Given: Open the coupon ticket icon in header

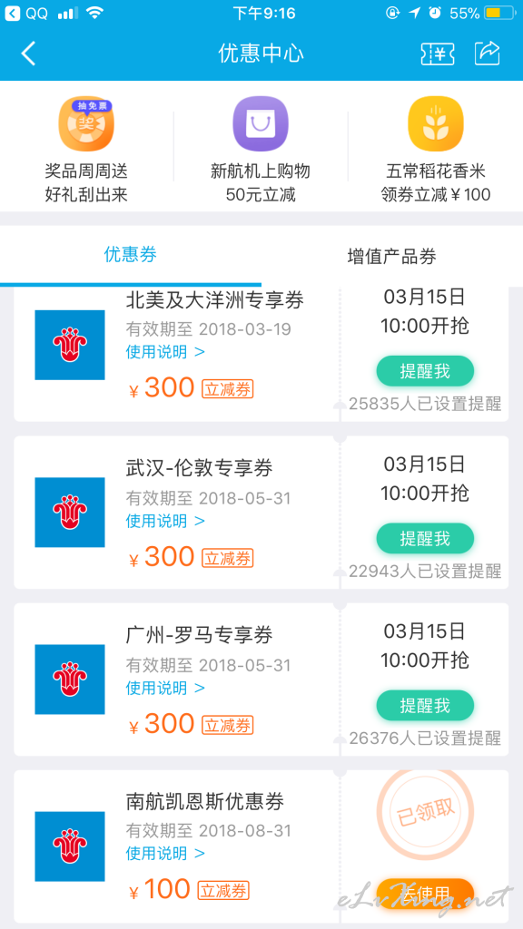Looking at the screenshot, I should [439, 54].
